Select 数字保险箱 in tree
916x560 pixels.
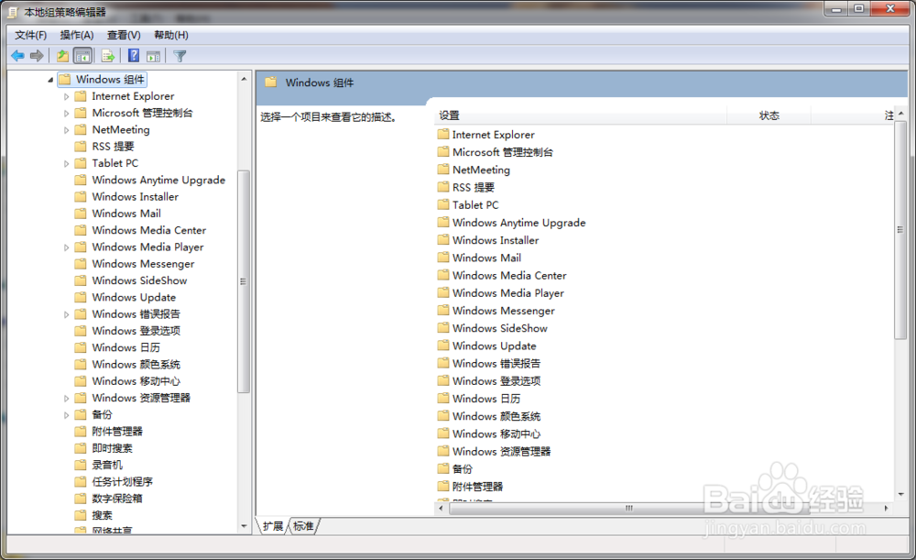(117, 499)
